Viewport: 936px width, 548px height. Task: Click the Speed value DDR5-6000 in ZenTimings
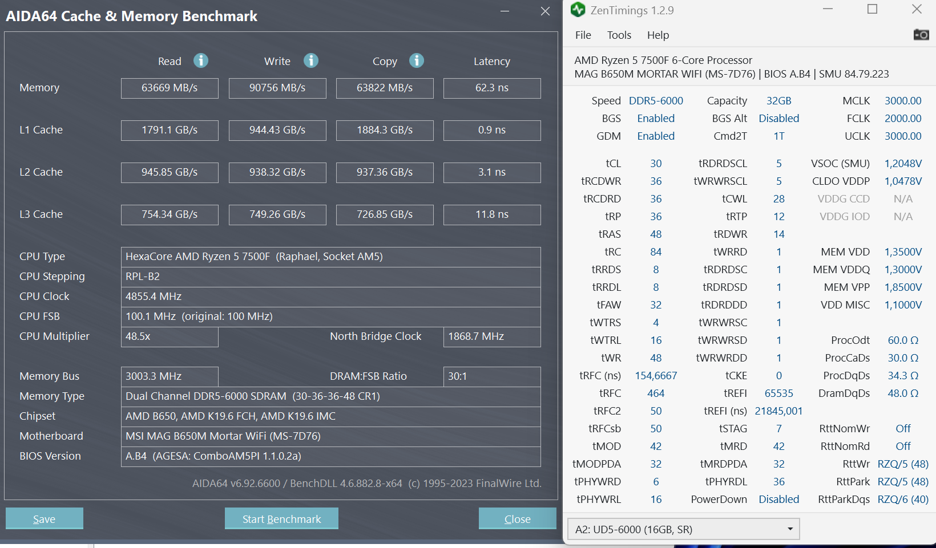[x=656, y=101]
